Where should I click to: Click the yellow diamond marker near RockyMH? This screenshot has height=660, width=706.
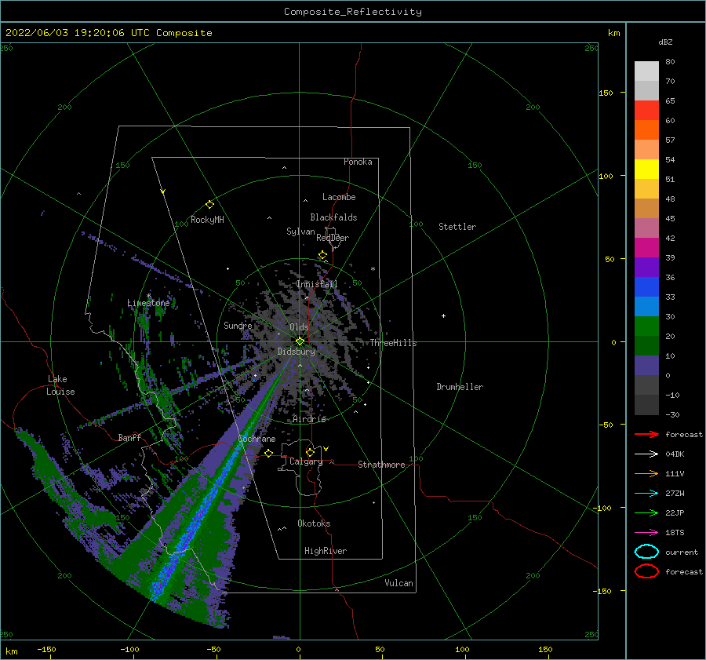click(x=209, y=205)
